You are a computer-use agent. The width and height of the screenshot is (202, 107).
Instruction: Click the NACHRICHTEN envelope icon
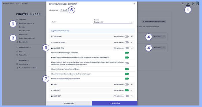52,48
